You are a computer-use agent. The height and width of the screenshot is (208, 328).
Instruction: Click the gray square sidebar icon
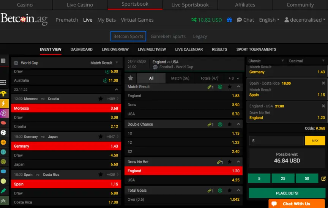tap(3, 61)
